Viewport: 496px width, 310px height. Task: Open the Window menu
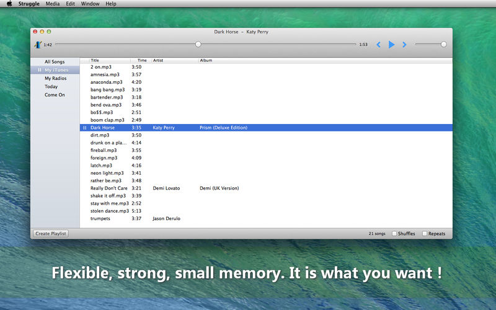90,4
